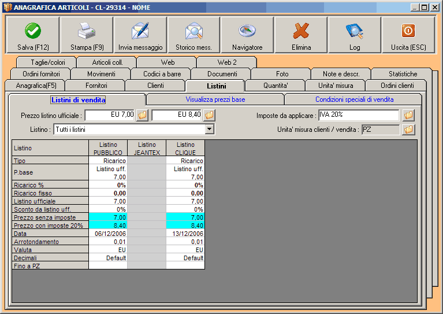The image size is (443, 314).
Task: Open the Web tab
Action: [167, 62]
